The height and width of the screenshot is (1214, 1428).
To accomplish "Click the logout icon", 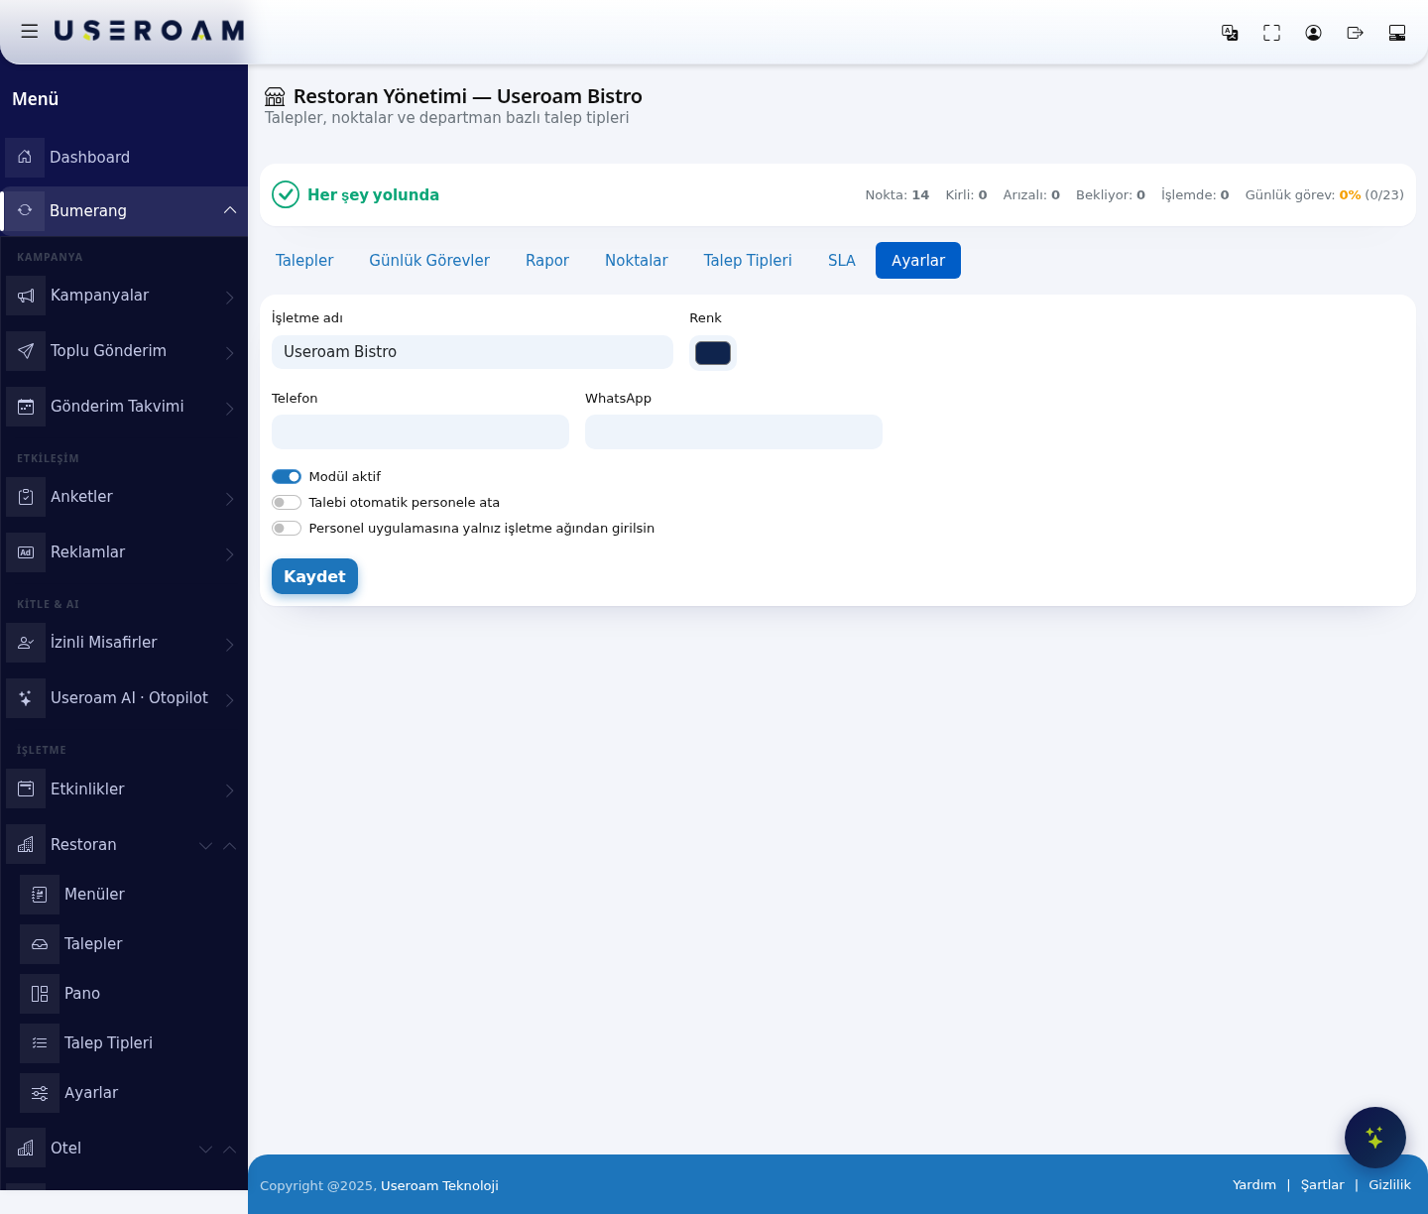I will [x=1355, y=33].
